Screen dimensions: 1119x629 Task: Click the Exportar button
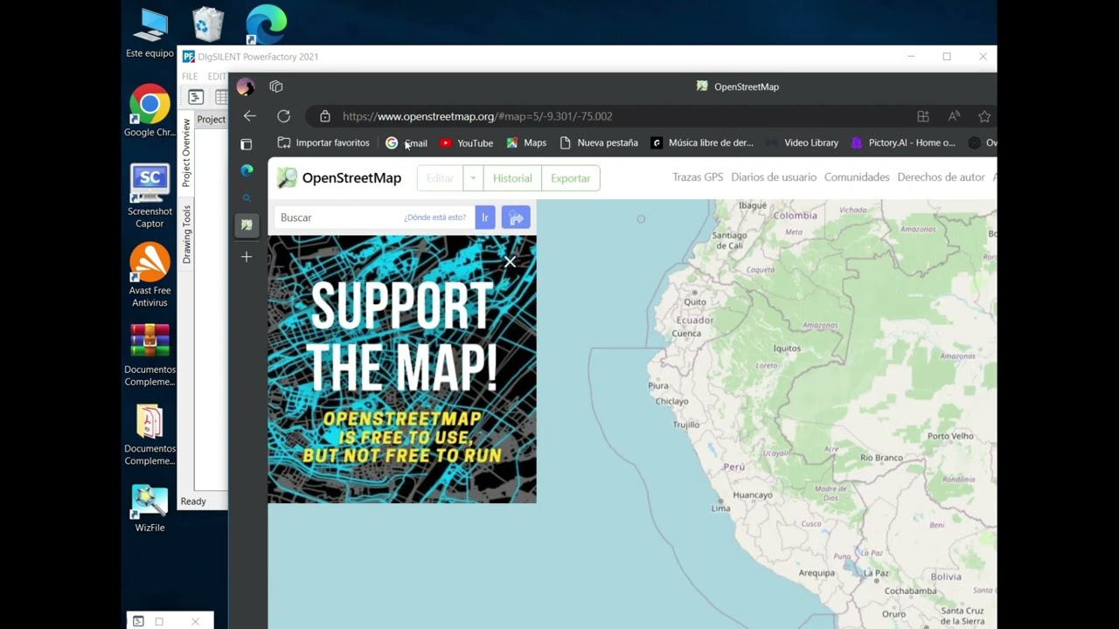571,178
